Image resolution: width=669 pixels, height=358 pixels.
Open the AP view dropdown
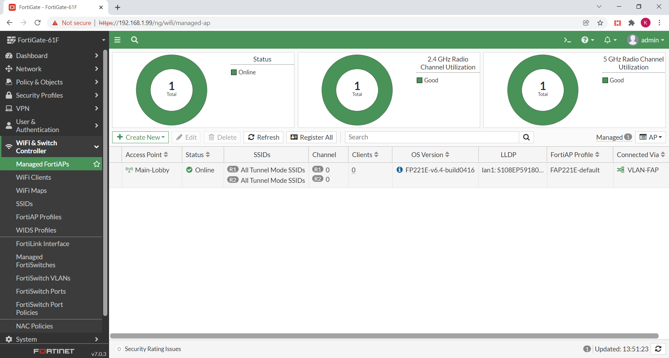[651, 137]
